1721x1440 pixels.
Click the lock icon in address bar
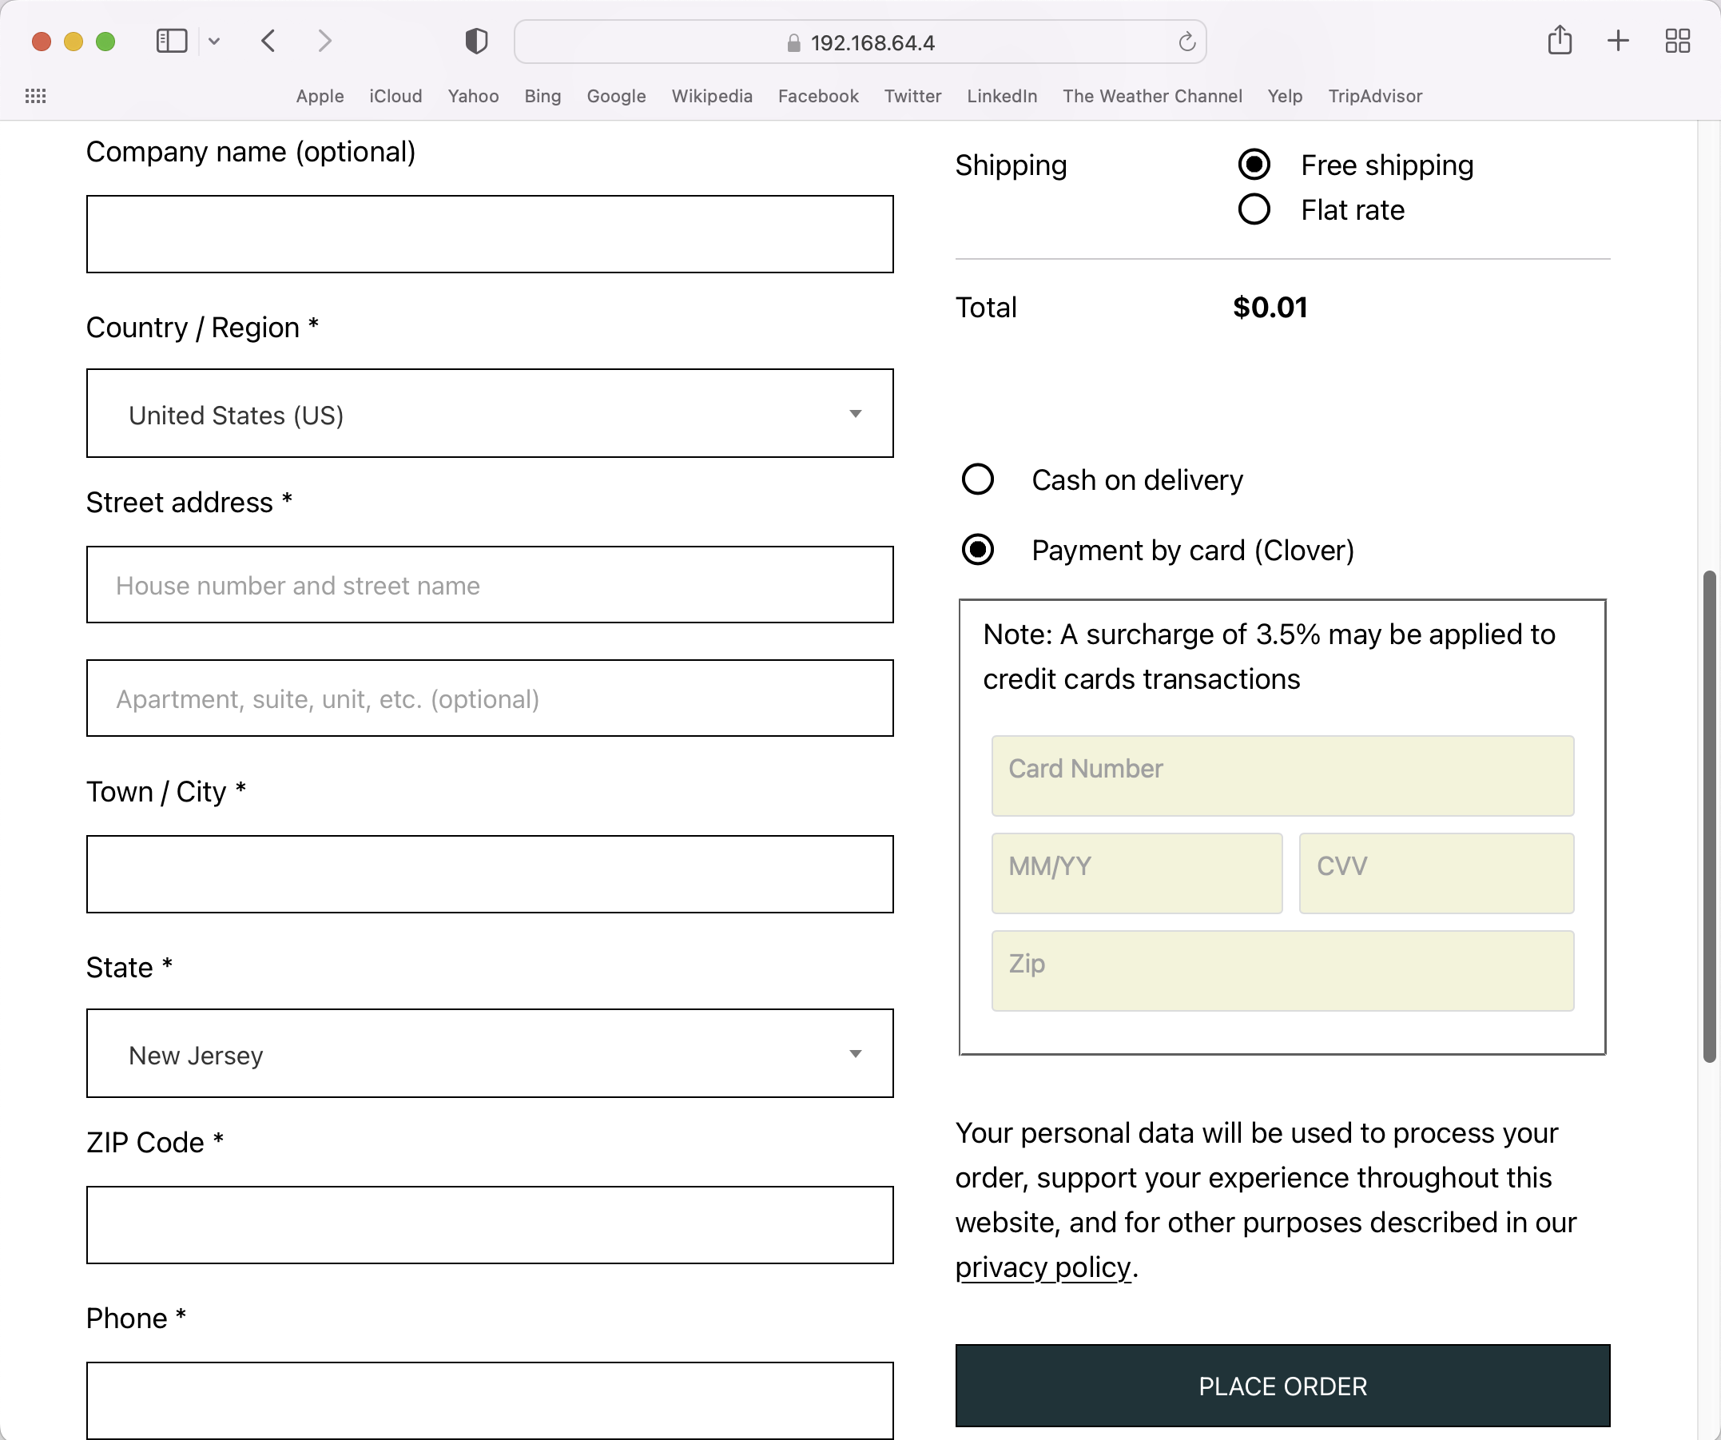tap(793, 42)
